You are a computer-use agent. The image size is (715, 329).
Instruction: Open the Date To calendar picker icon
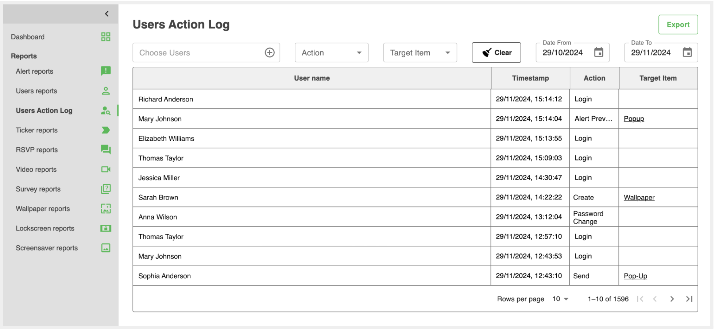[x=687, y=53]
